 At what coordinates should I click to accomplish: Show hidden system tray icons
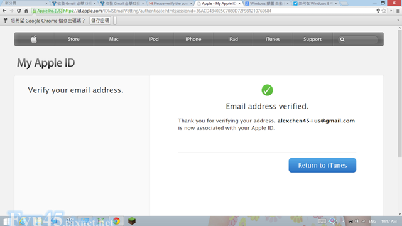point(344,222)
